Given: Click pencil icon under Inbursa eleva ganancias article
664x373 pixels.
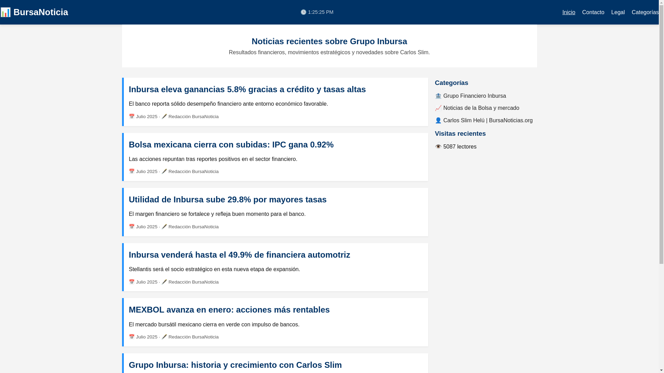Looking at the screenshot, I should (x=164, y=116).
